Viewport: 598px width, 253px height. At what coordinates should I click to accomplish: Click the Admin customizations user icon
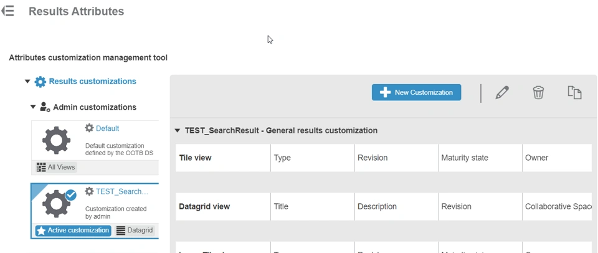pos(45,107)
